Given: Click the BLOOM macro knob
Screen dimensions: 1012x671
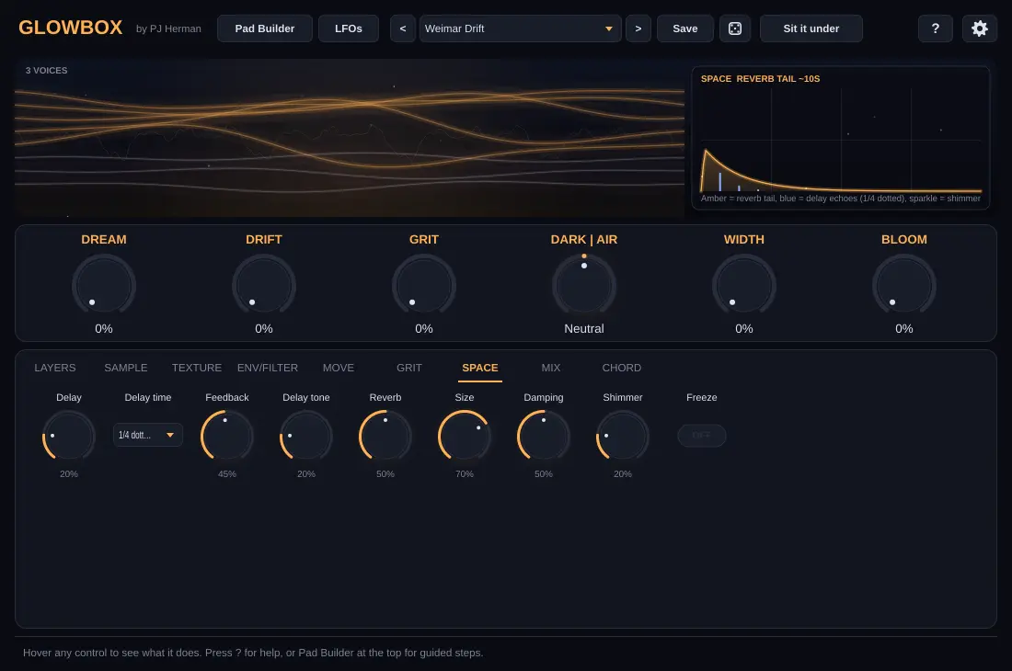Looking at the screenshot, I should coord(904,286).
